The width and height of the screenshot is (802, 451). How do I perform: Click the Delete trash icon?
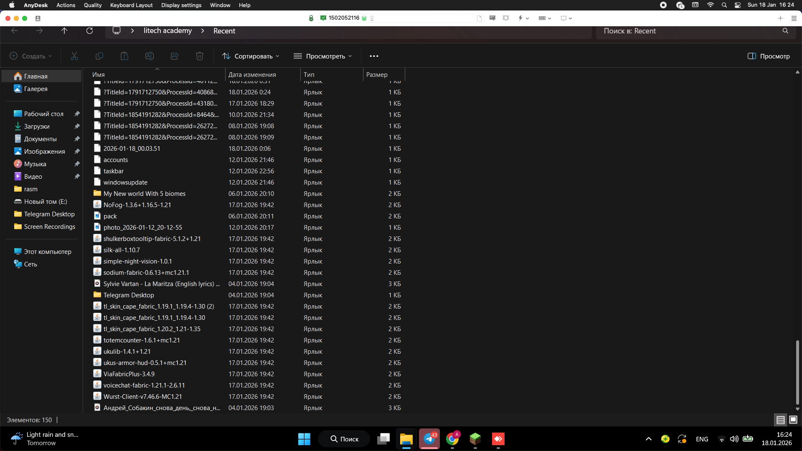pos(200,56)
